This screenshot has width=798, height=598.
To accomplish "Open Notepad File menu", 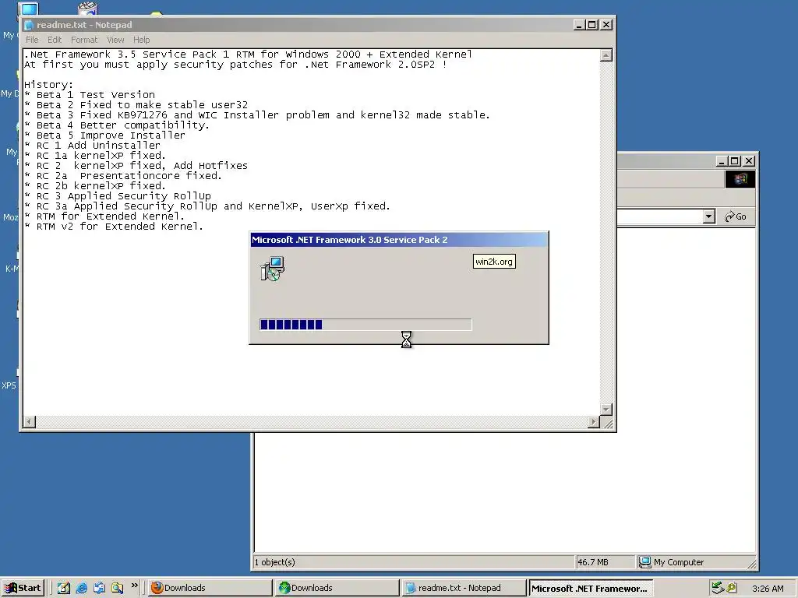I will [32, 40].
